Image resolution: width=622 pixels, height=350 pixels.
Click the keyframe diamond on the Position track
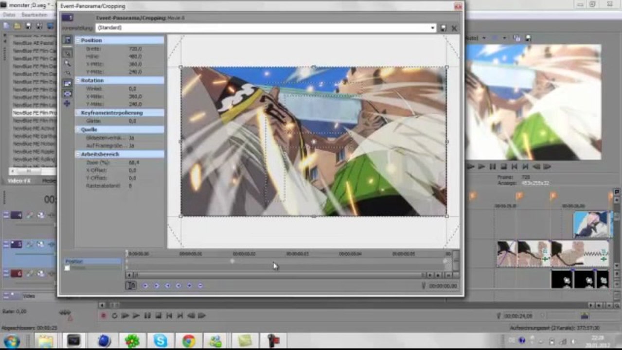232,261
